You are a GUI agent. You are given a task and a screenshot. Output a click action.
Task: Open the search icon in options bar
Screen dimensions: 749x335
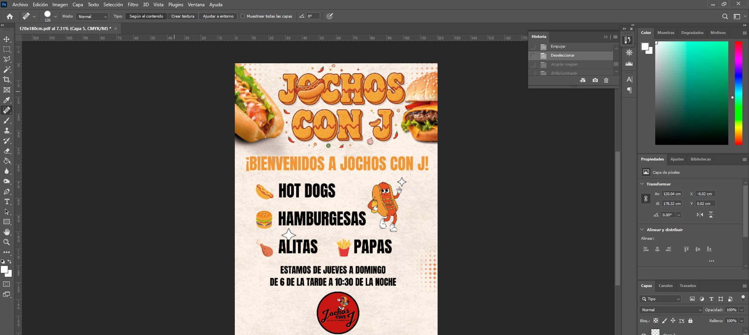coord(725,16)
